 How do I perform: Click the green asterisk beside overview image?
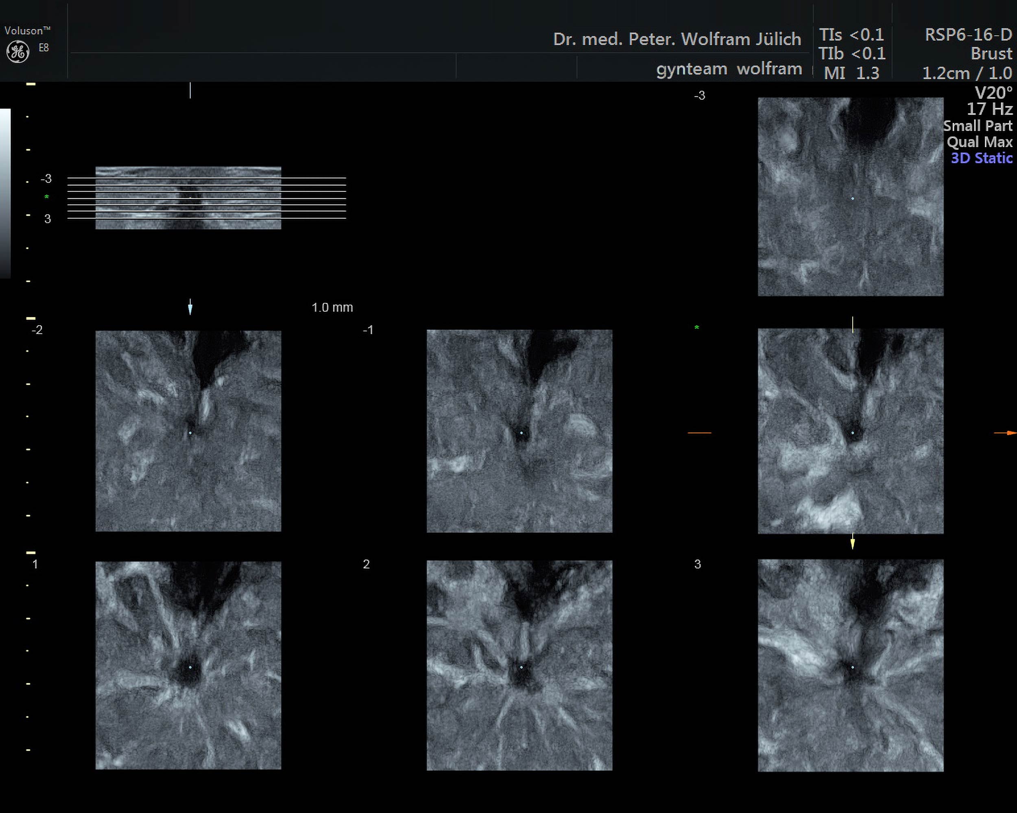coord(47,197)
